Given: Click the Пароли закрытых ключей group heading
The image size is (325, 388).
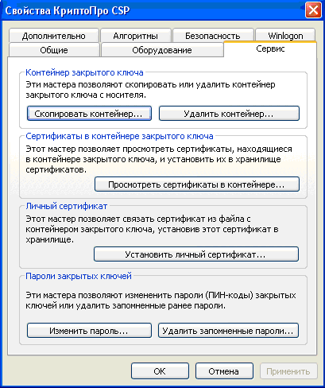Looking at the screenshot, I should tap(79, 276).
